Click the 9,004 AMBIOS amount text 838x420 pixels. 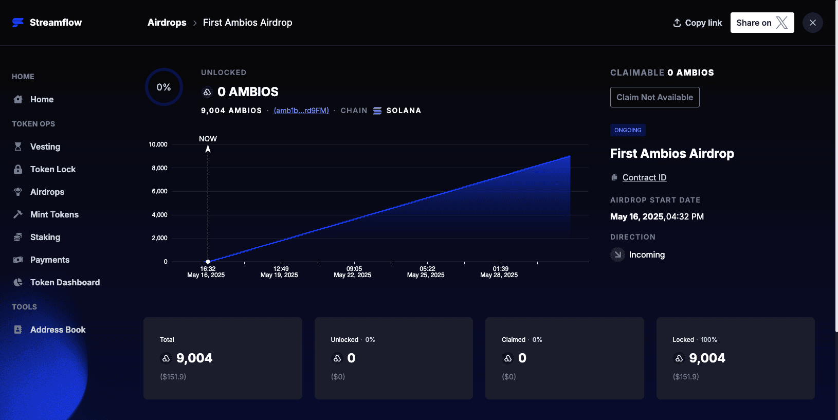[x=231, y=111]
